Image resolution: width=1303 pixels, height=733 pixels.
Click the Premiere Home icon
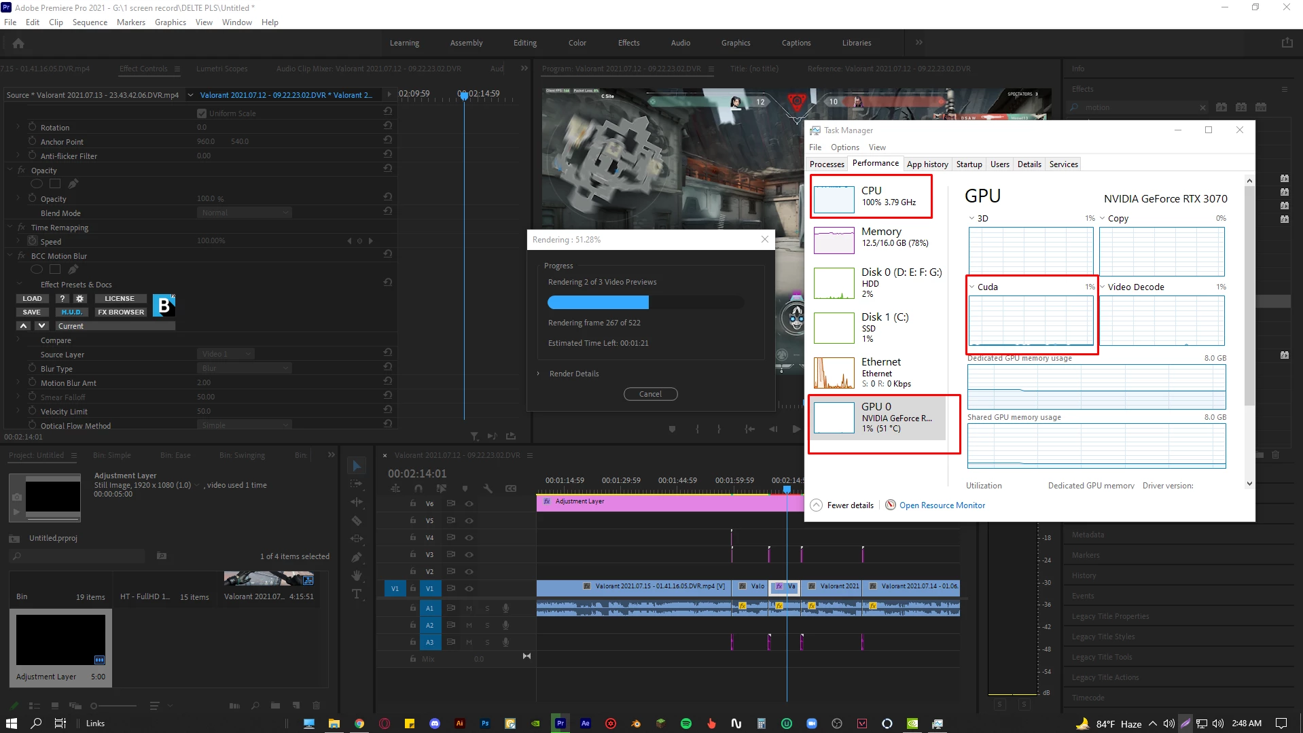(18, 43)
